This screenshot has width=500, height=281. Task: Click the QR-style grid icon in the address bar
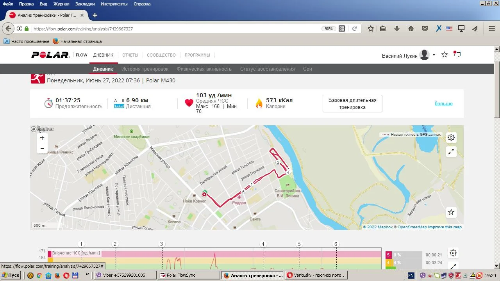click(342, 28)
